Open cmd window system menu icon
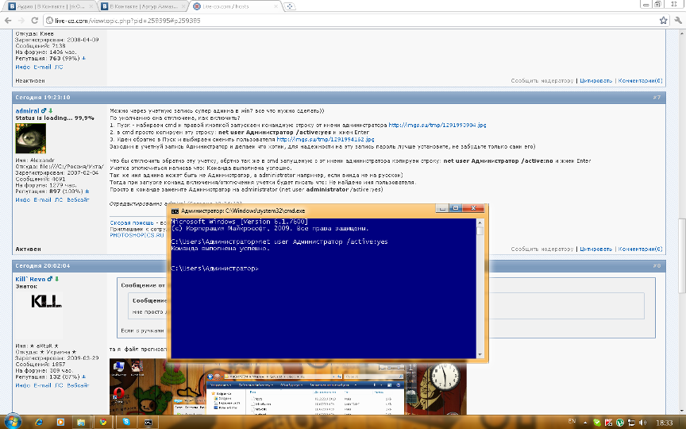686x429 pixels. [x=175, y=209]
